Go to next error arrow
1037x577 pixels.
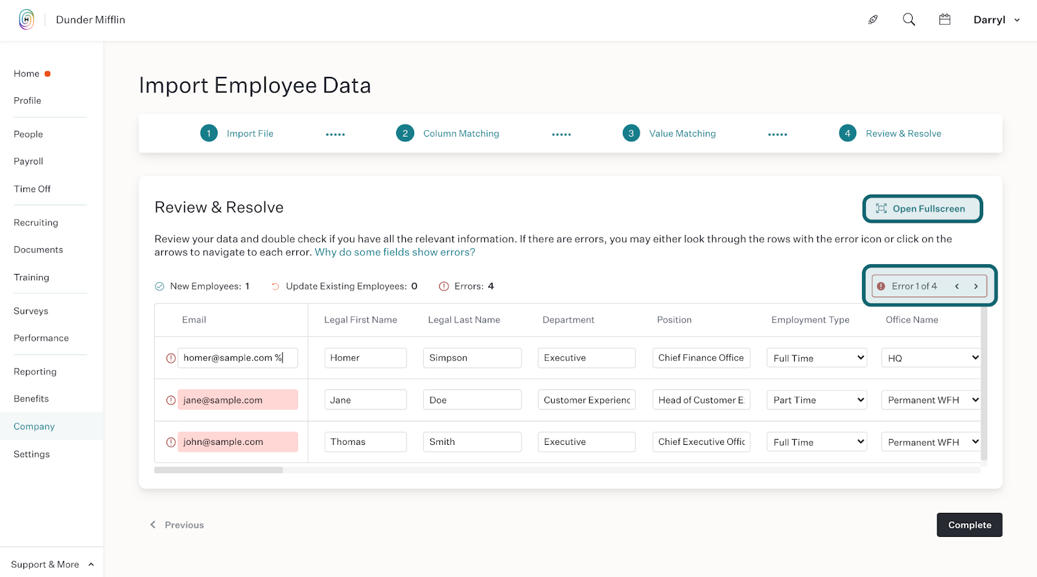coord(975,286)
